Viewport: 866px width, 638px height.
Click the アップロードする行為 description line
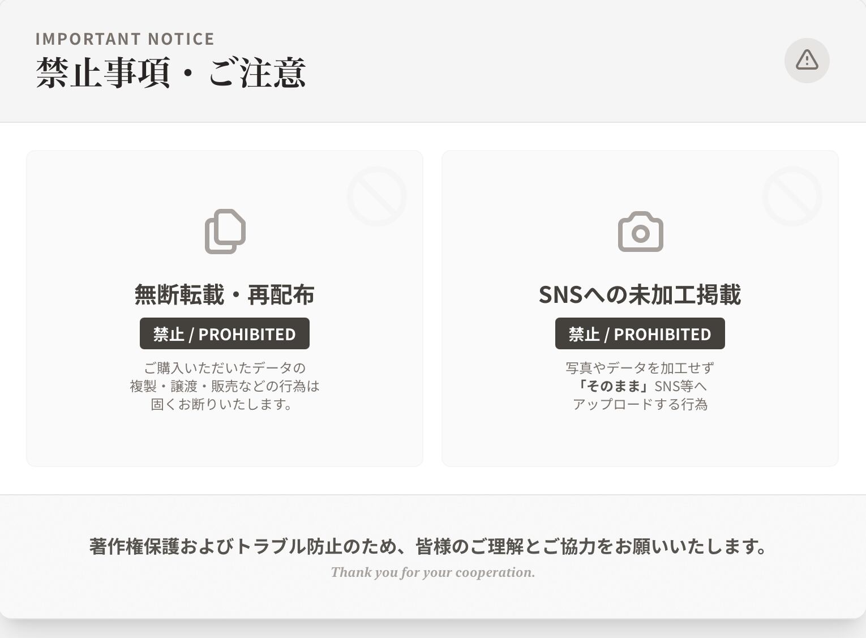pyautogui.click(x=640, y=404)
